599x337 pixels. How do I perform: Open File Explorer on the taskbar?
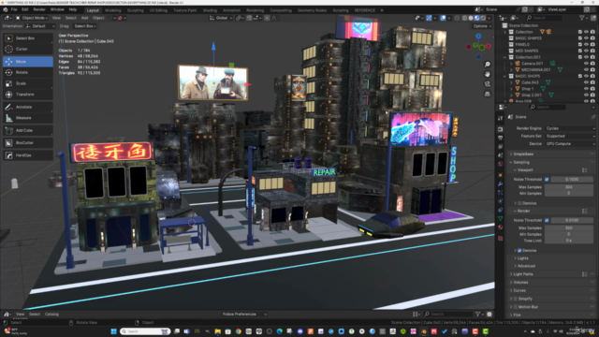click(218, 331)
